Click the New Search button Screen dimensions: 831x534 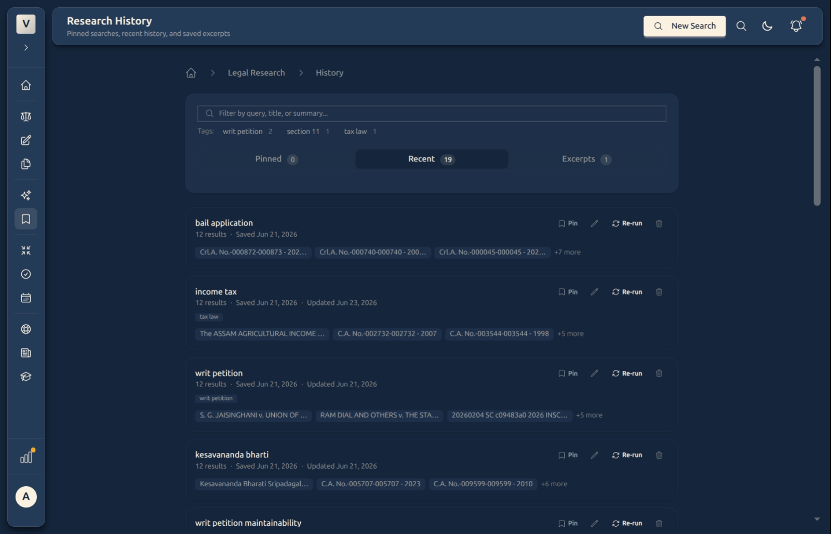(x=685, y=26)
